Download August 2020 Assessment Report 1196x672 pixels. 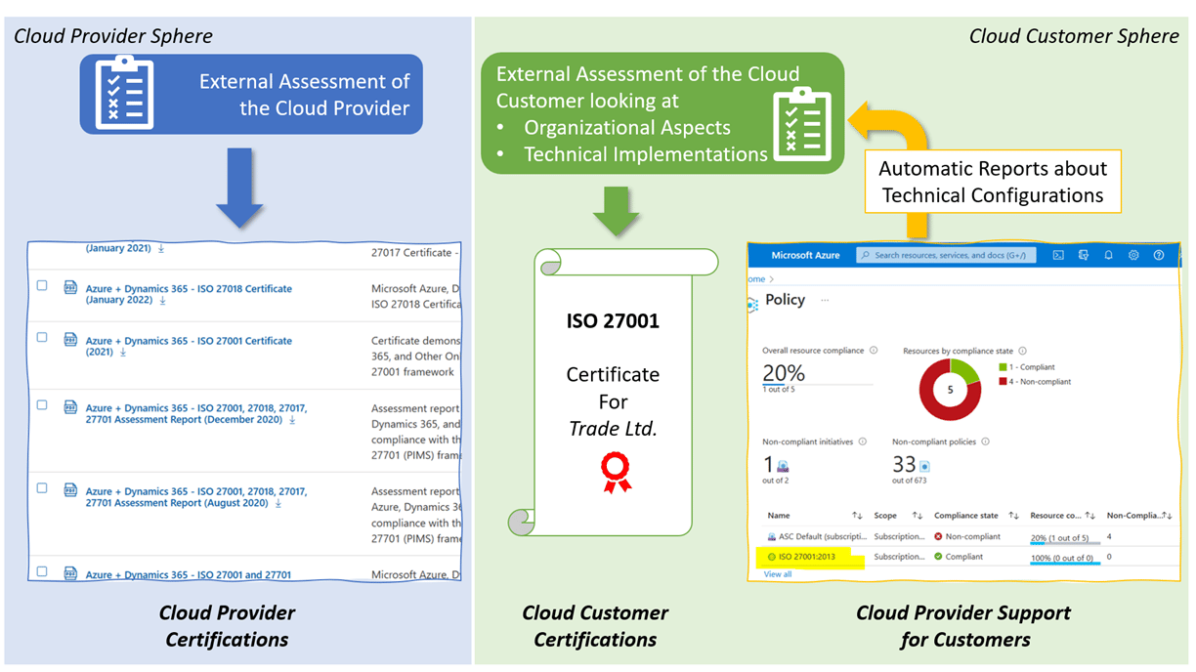pyautogui.click(x=278, y=503)
